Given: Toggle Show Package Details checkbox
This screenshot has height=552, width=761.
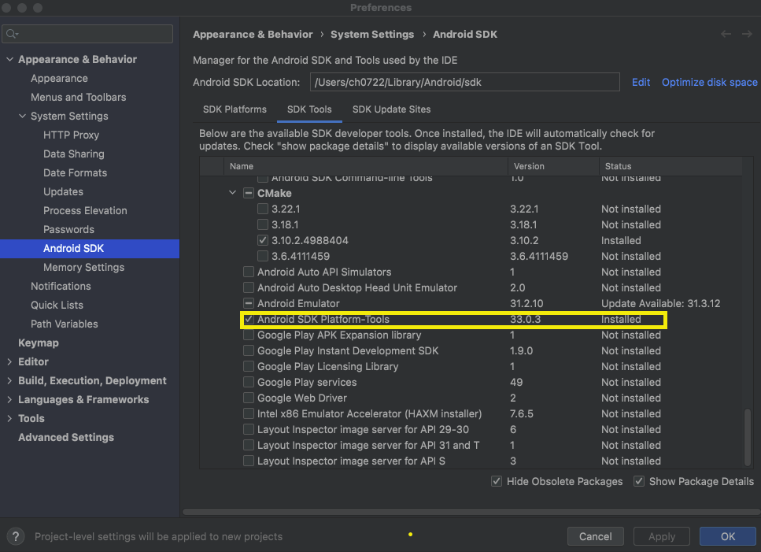Looking at the screenshot, I should tap(639, 481).
